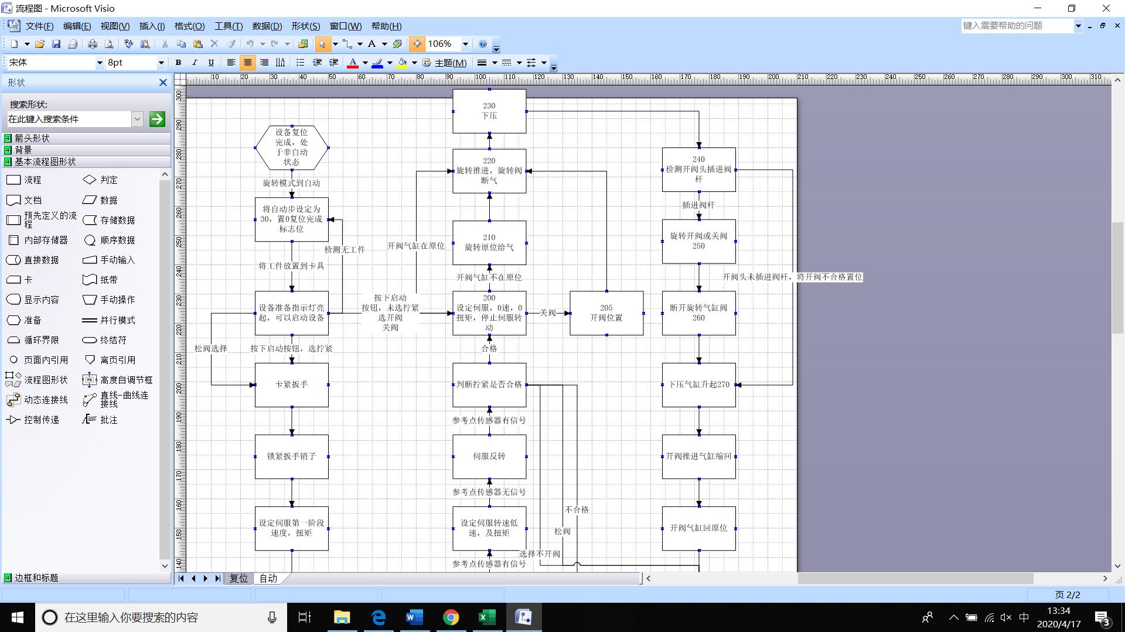Select the Connector tool

click(347, 44)
